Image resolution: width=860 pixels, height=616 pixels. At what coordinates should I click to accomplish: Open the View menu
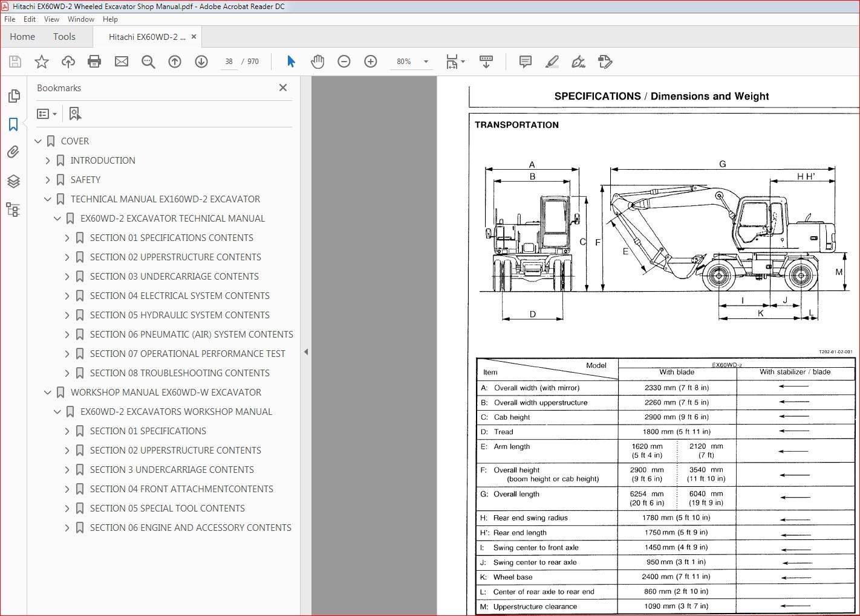51,19
